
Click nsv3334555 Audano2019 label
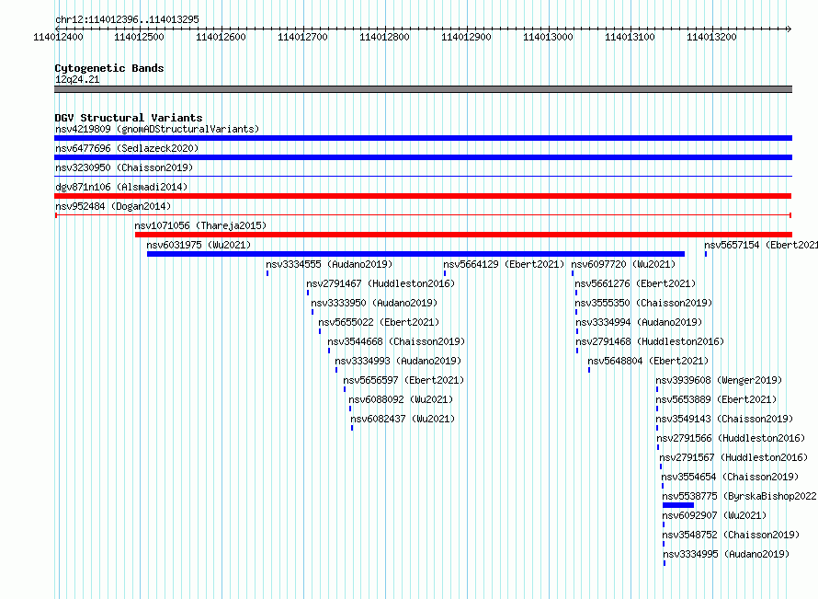pyautogui.click(x=329, y=264)
